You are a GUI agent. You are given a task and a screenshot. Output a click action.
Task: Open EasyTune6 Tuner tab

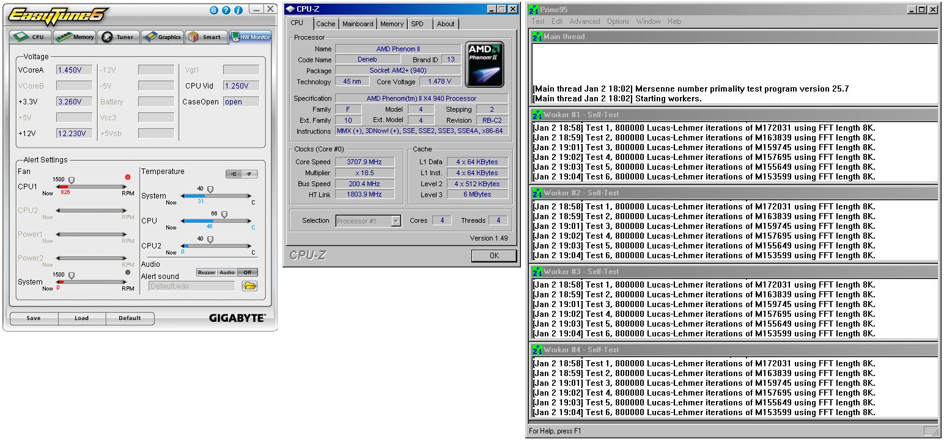point(118,37)
